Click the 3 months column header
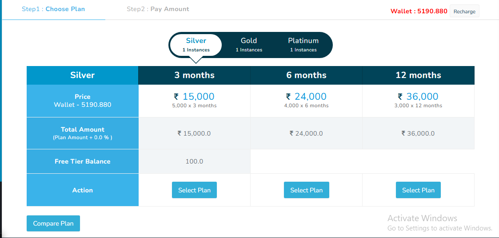 point(195,75)
